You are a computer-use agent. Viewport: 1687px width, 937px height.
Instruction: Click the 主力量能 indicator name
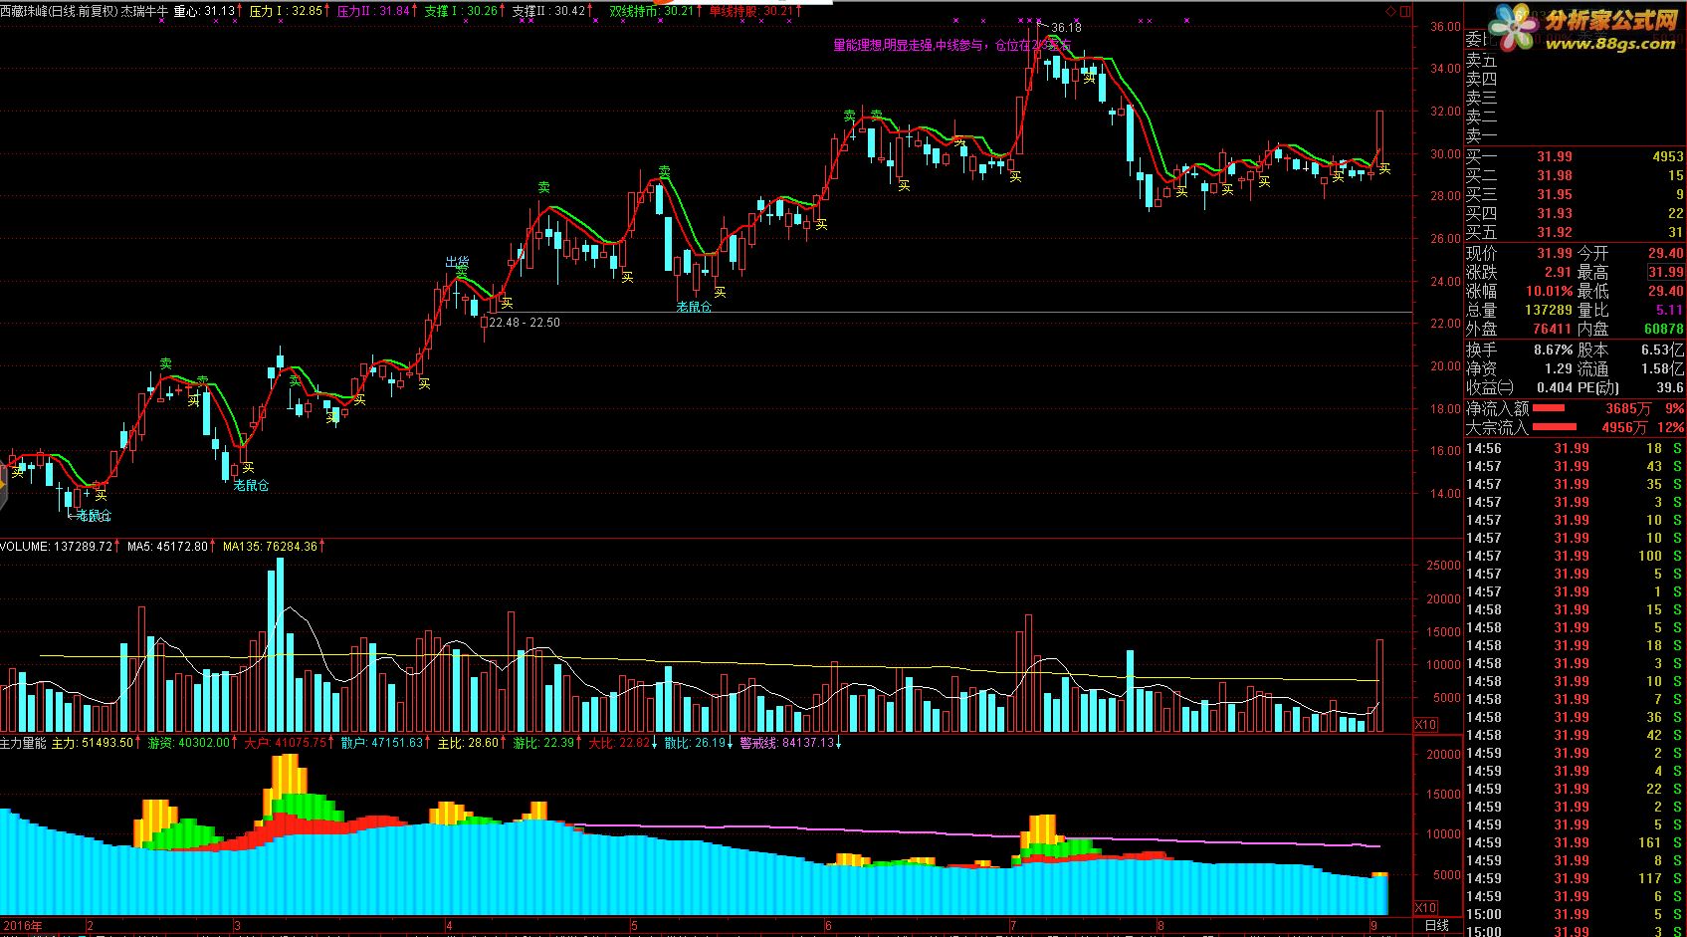[23, 743]
